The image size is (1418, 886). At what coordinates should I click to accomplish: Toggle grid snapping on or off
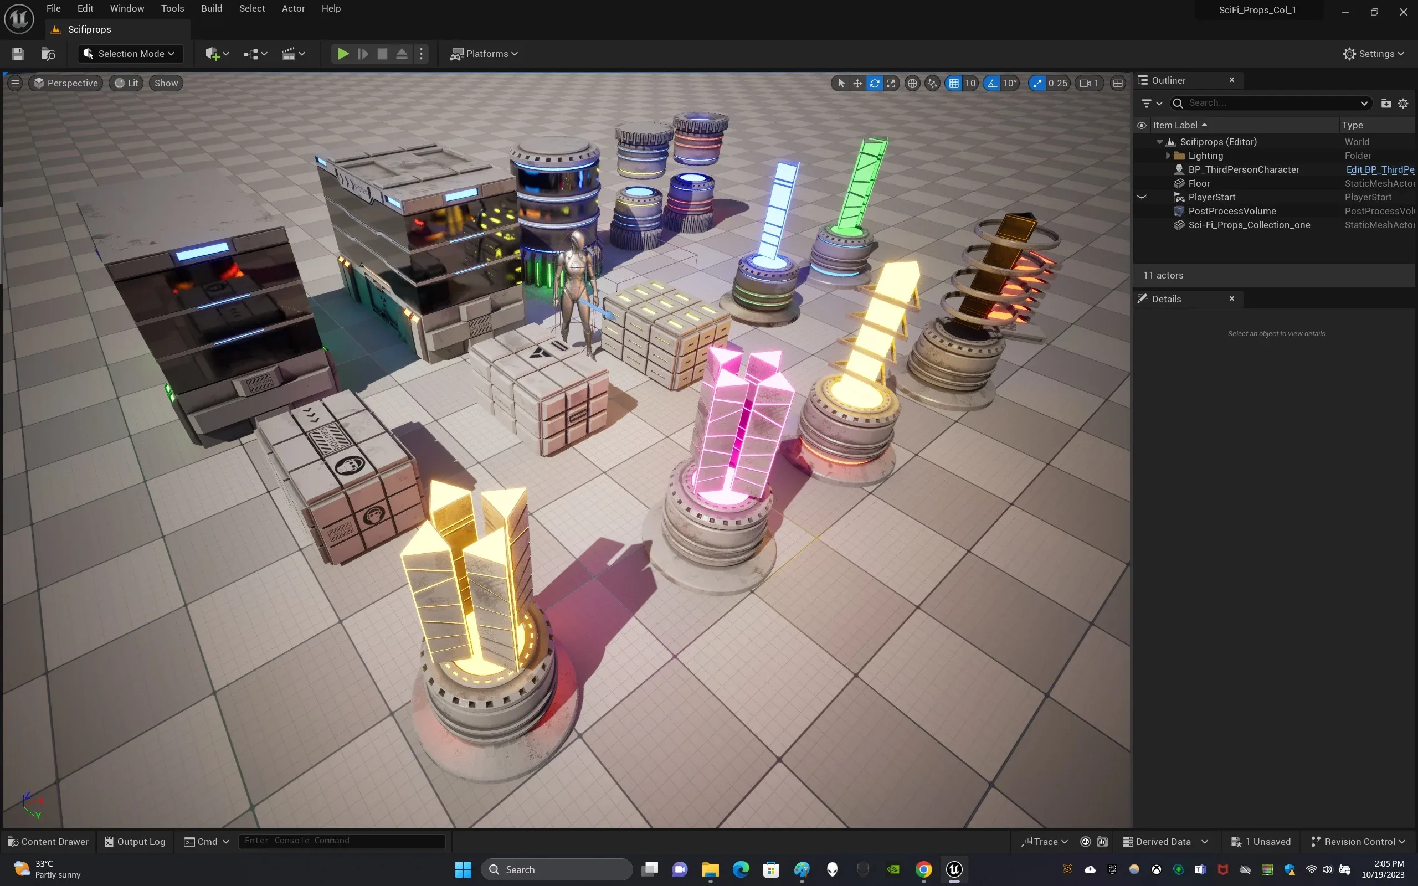click(x=954, y=83)
